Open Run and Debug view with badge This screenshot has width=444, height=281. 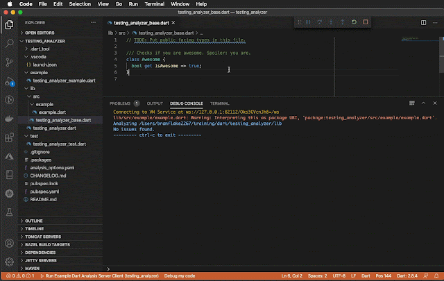10,80
